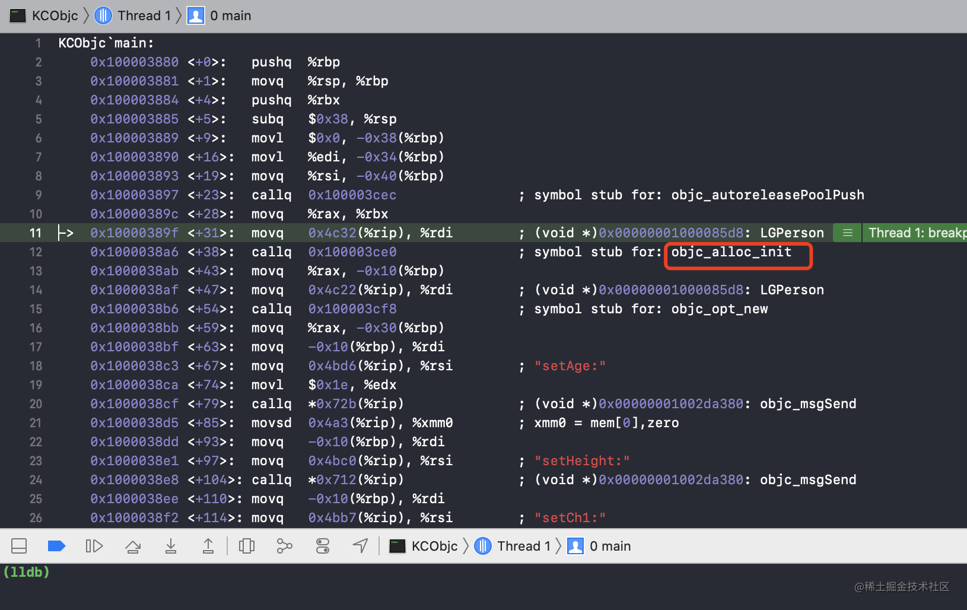This screenshot has height=610, width=967.
Task: Click address 0x1000038f2 on line 26
Action: click(x=134, y=517)
